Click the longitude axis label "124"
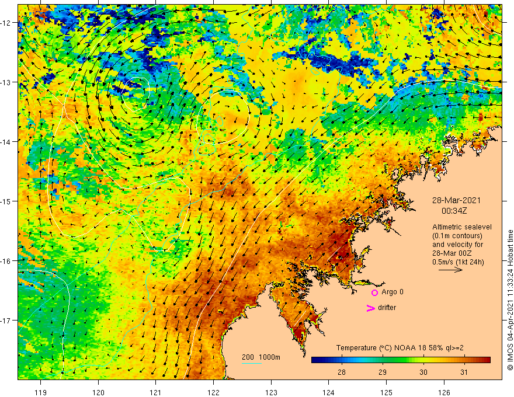This screenshot has height=397, width=514. pos(328,392)
